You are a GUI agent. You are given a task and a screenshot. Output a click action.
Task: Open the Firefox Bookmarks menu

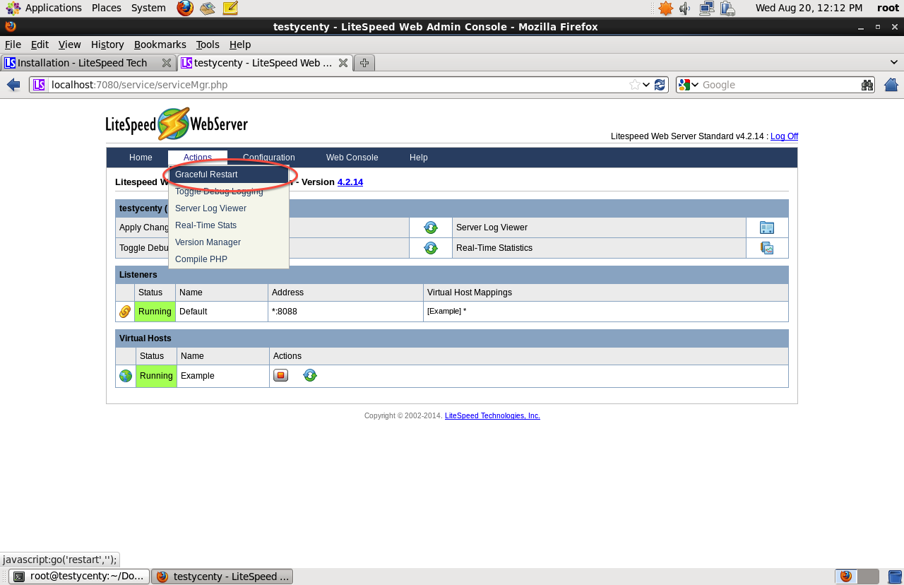160,45
